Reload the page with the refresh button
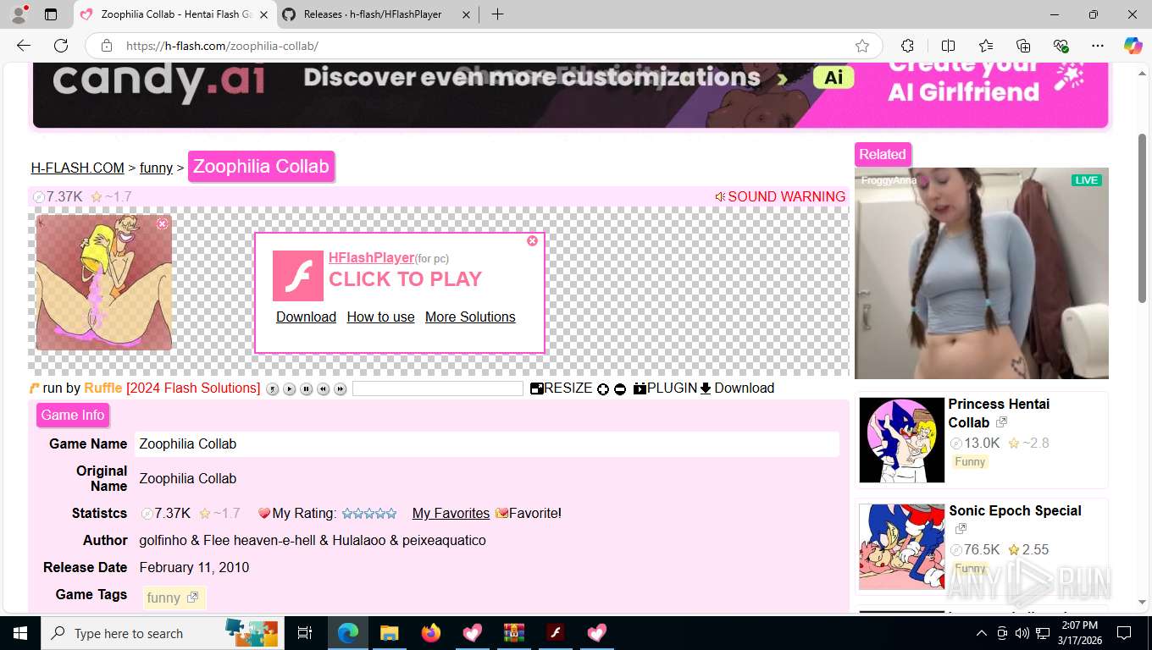This screenshot has height=650, width=1152. pos(61,46)
